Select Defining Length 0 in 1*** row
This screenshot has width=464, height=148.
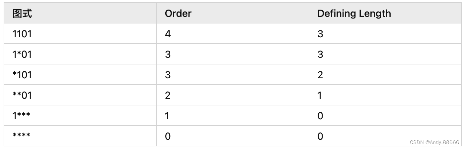point(320,116)
